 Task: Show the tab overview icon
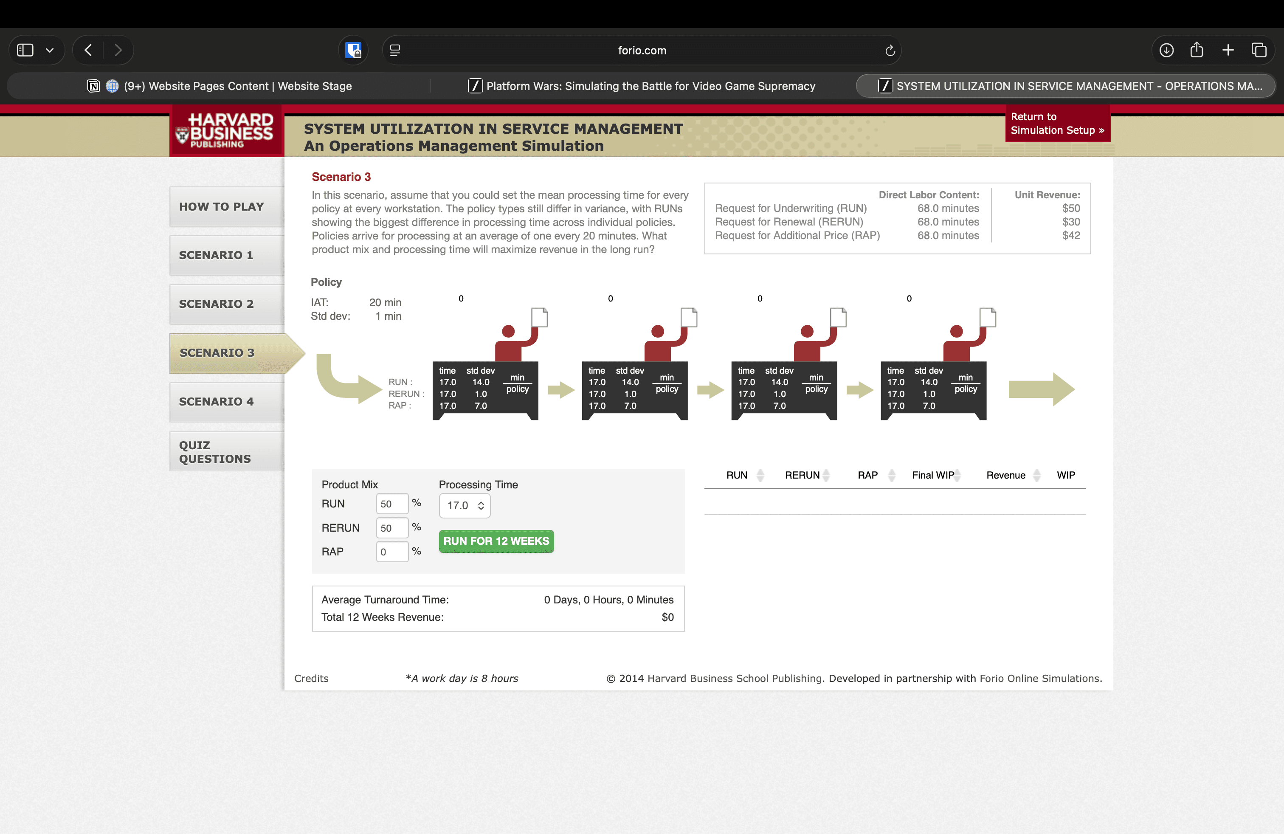point(1259,50)
